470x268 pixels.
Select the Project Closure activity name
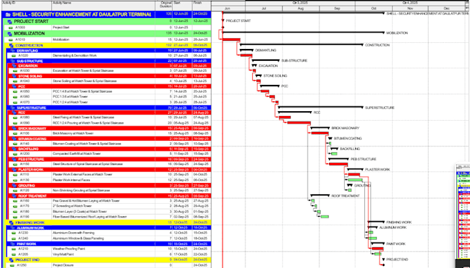coord(64,265)
